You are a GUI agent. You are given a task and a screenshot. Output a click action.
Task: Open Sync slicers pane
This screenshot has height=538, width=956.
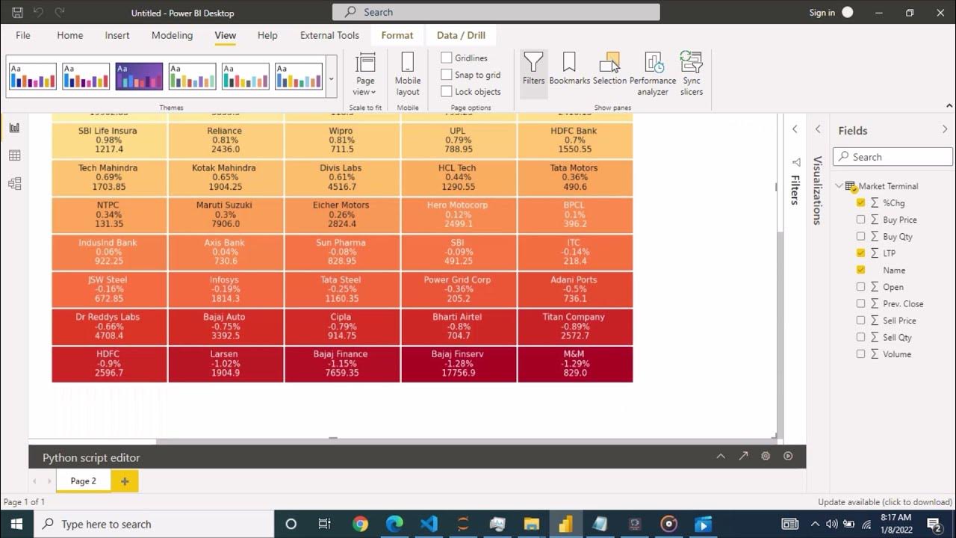692,73
